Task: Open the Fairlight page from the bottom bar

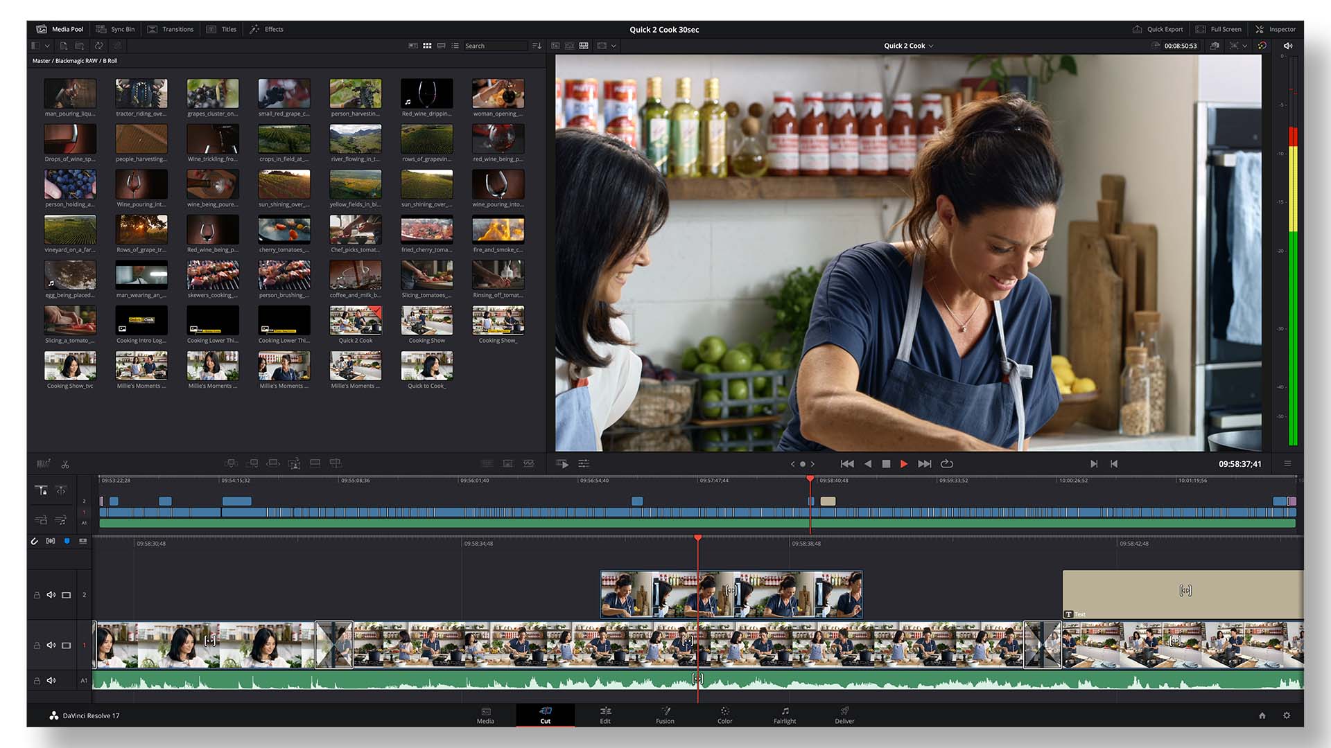Action: pyautogui.click(x=784, y=715)
